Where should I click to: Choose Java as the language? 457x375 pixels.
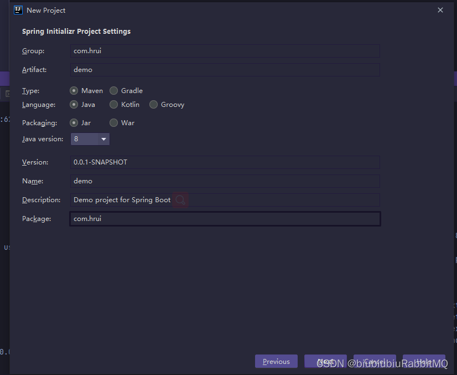tap(74, 105)
